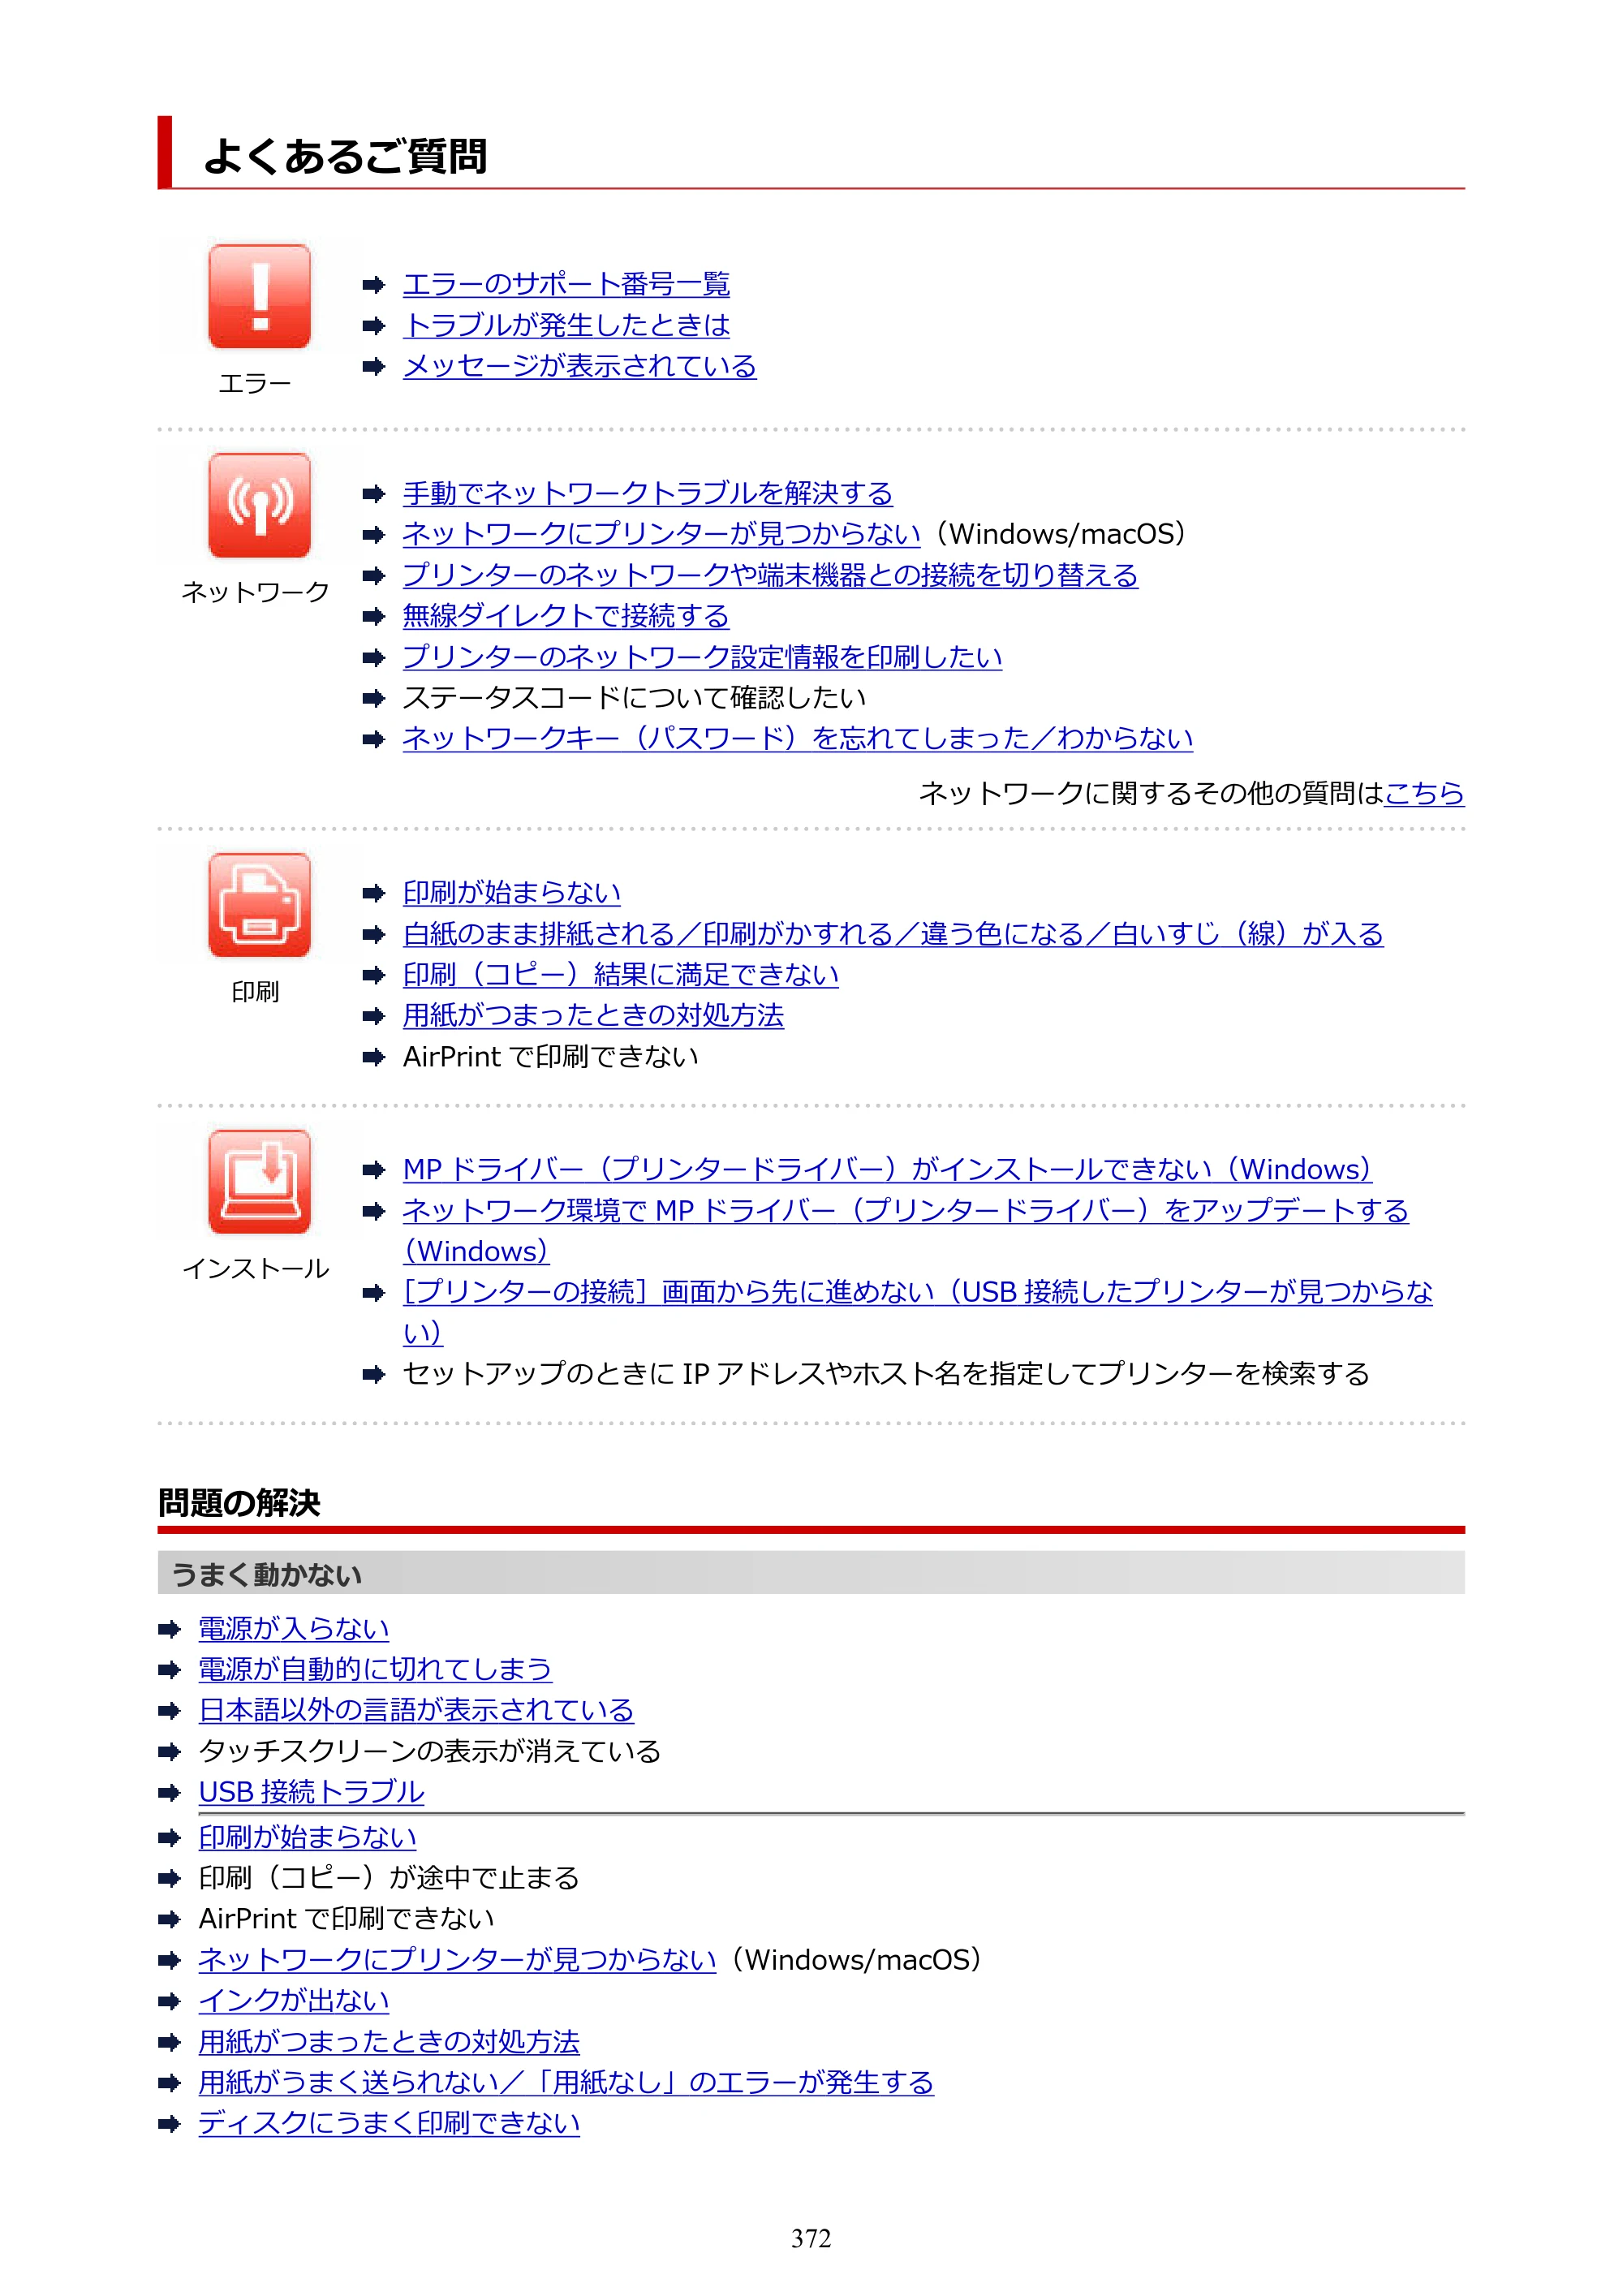
Task: Open 手動でネットワークトラブルを解決する link
Action: coord(647,493)
